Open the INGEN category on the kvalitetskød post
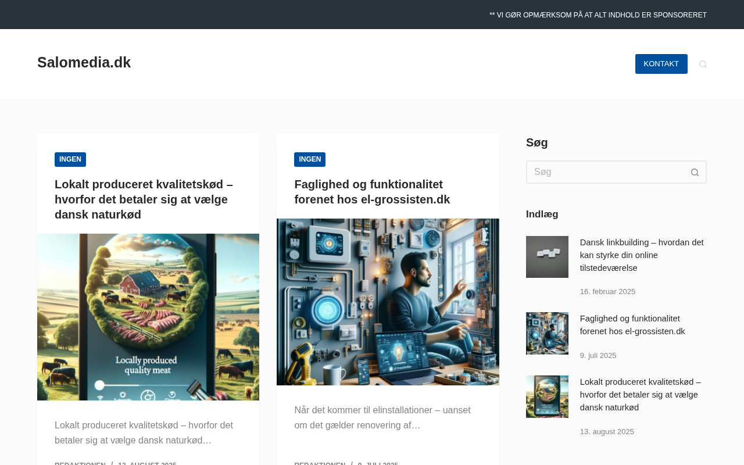 click(70, 159)
